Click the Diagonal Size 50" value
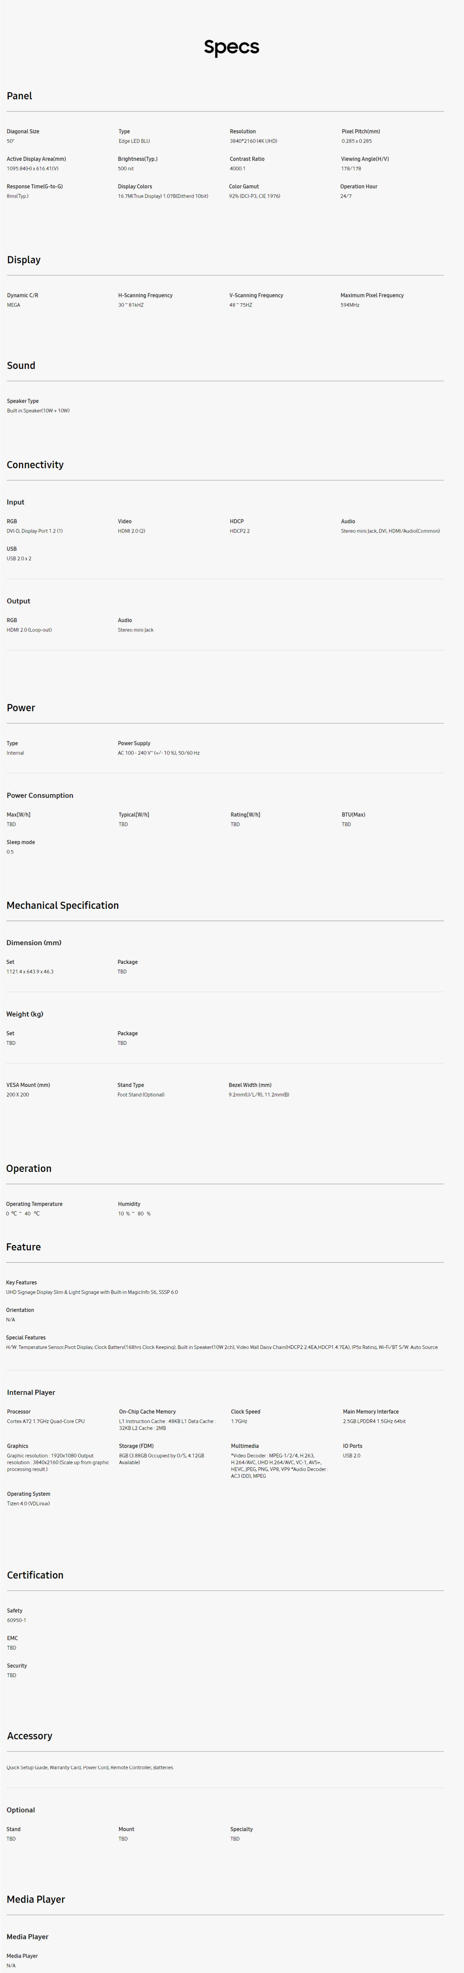Viewport: 464px width, 1973px height. (x=11, y=141)
